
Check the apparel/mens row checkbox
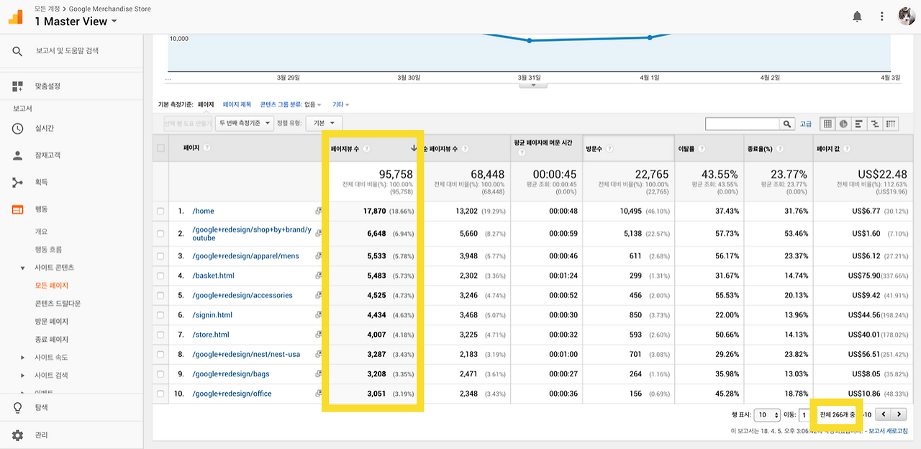[160, 256]
